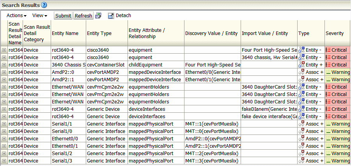The height and width of the screenshot is (166, 351).
Task: Click the Detach label
Action: click(123, 16)
